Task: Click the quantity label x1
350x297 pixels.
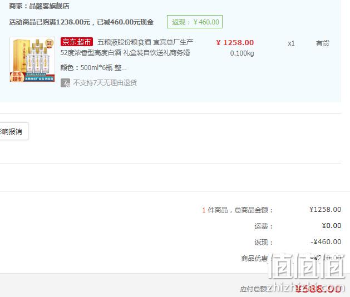Action: point(291,43)
